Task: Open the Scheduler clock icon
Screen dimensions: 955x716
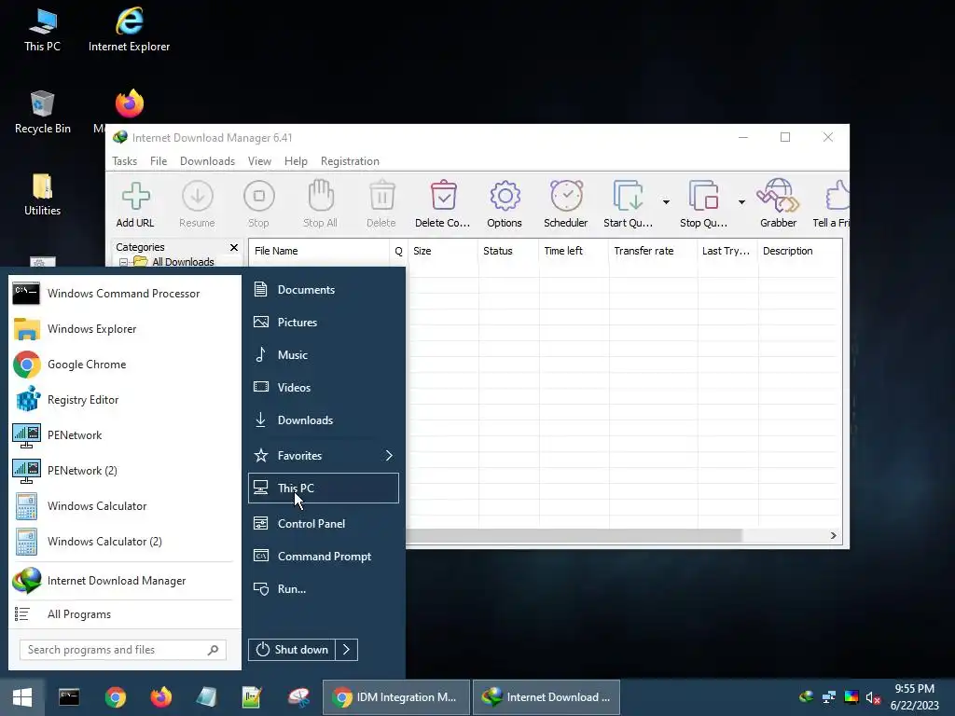Action: [x=566, y=196]
